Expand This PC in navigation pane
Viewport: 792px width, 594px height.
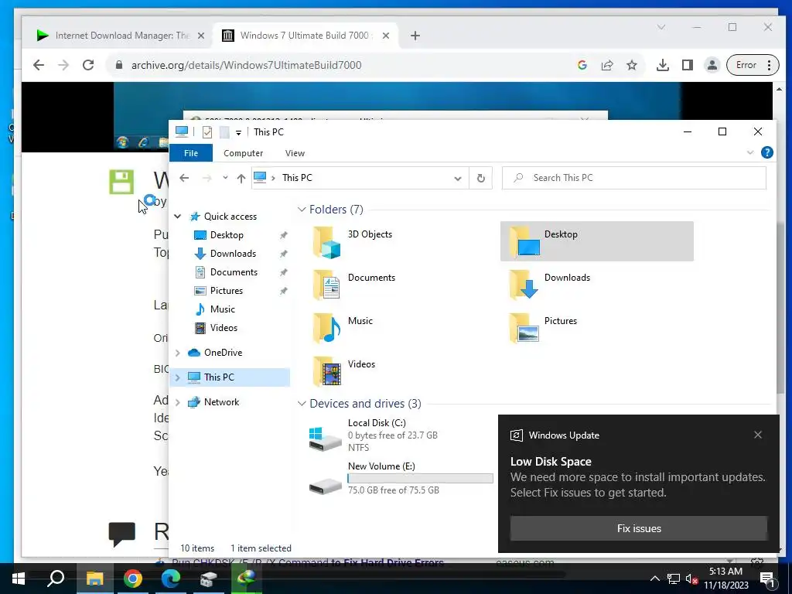177,377
